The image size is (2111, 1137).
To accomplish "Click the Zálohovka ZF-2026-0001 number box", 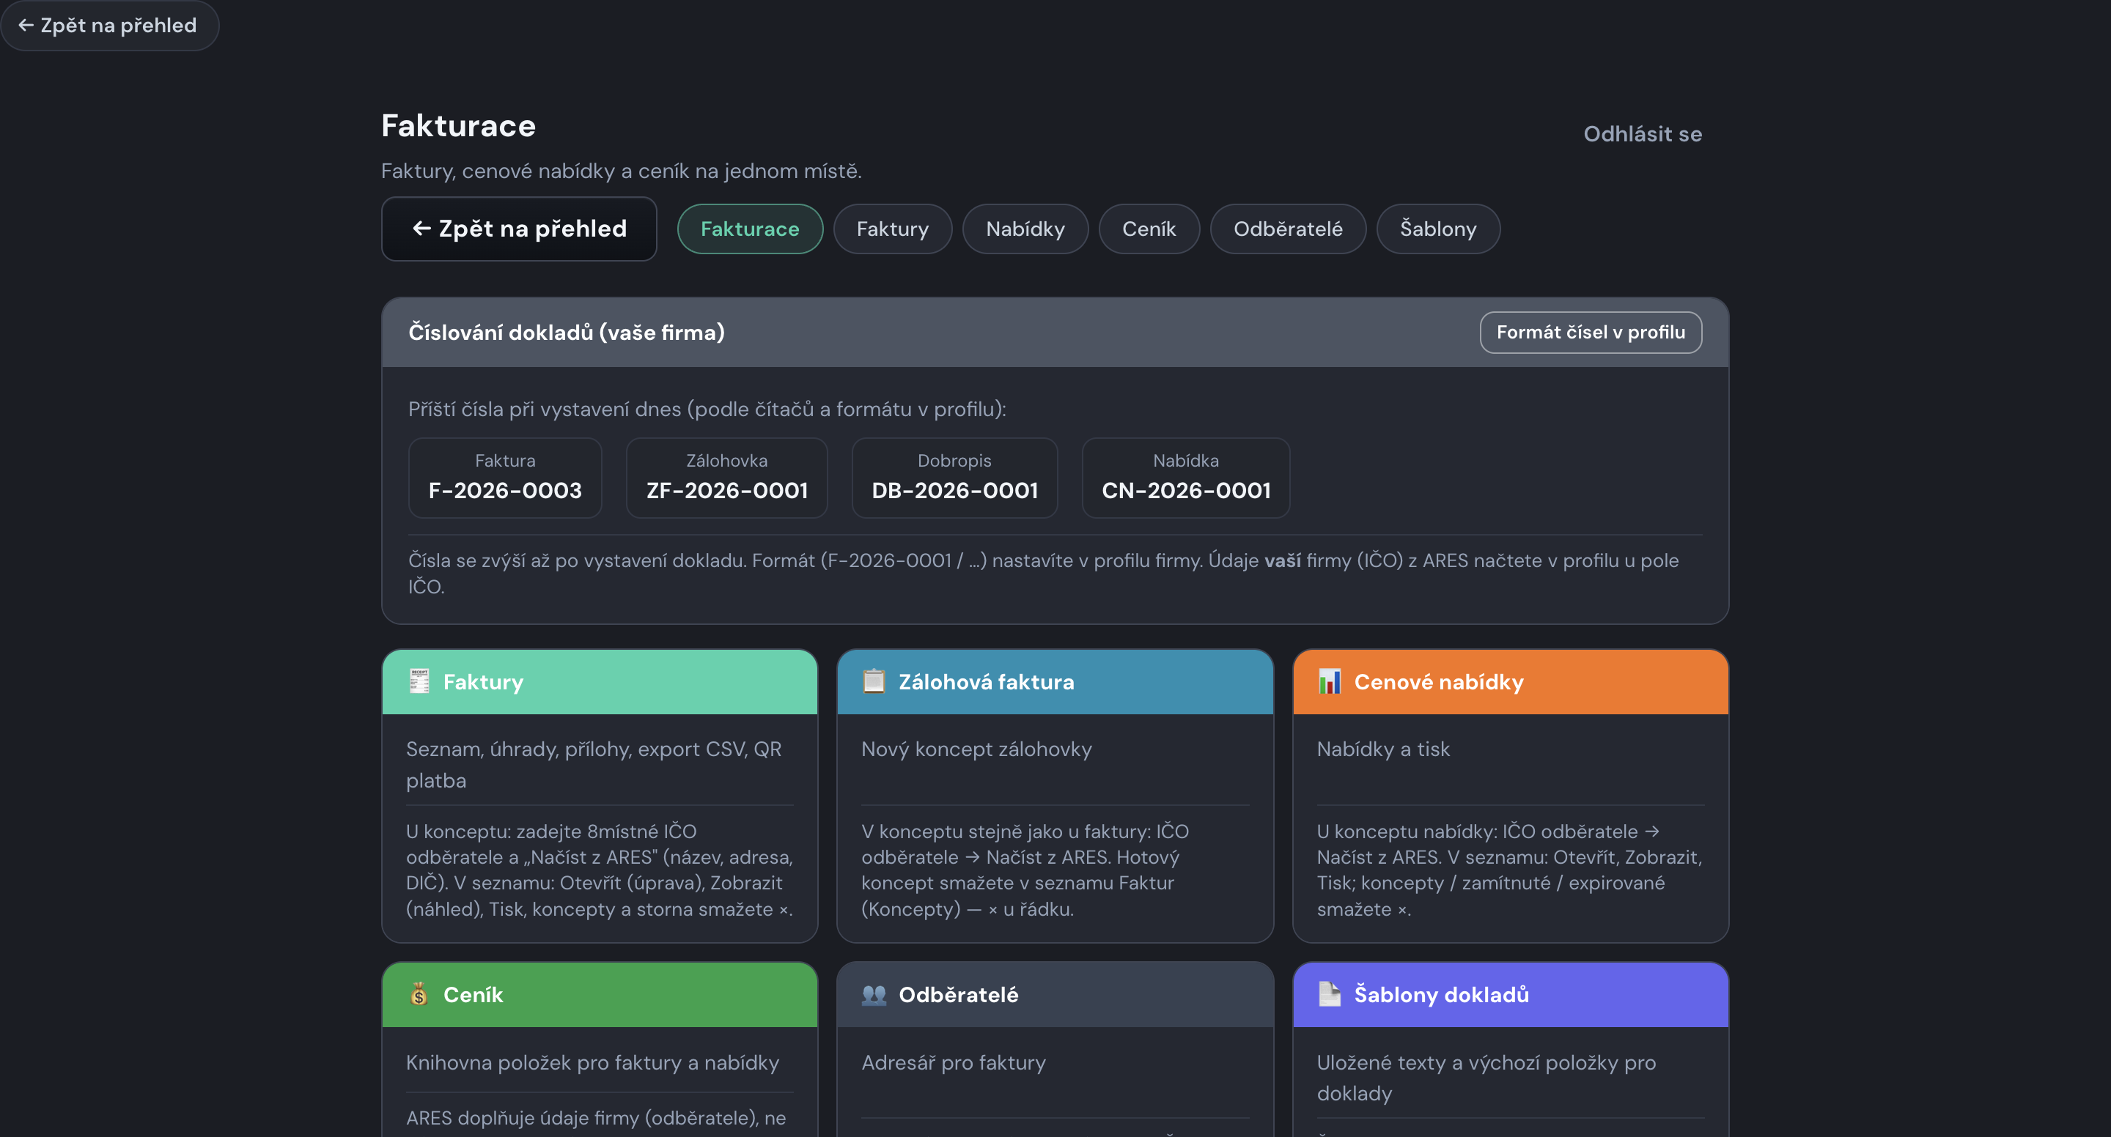I will [727, 478].
